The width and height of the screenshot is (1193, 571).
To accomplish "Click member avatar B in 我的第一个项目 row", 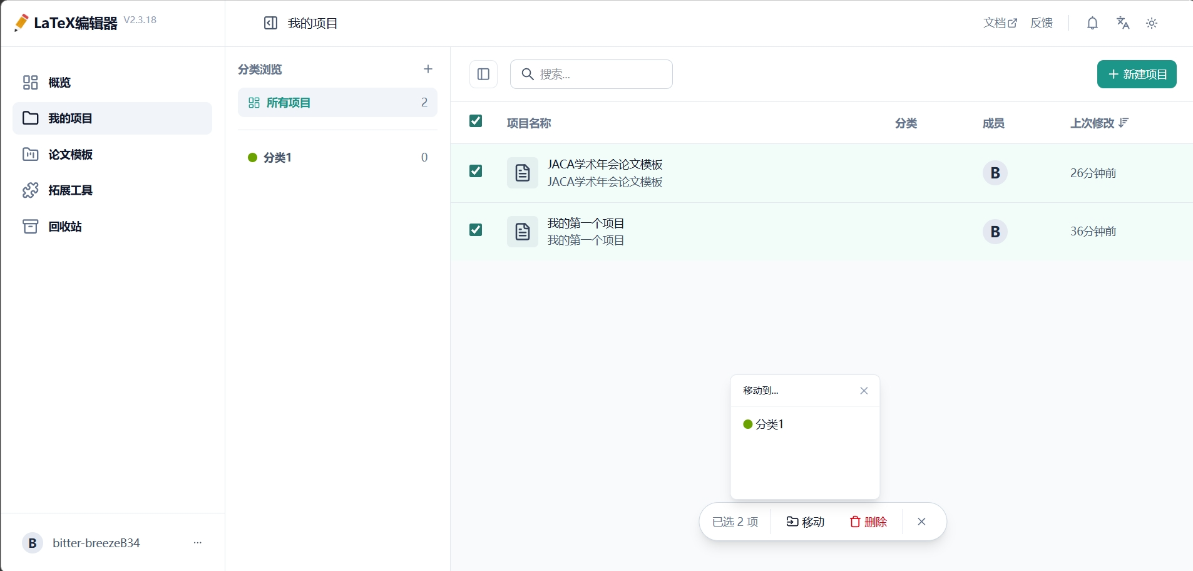I will (x=995, y=232).
